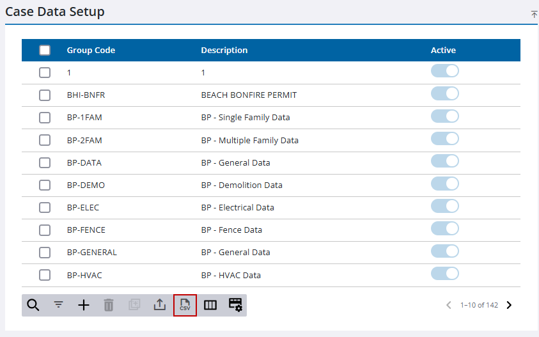Sort by Group Code column header
This screenshot has height=337, width=539.
[91, 51]
